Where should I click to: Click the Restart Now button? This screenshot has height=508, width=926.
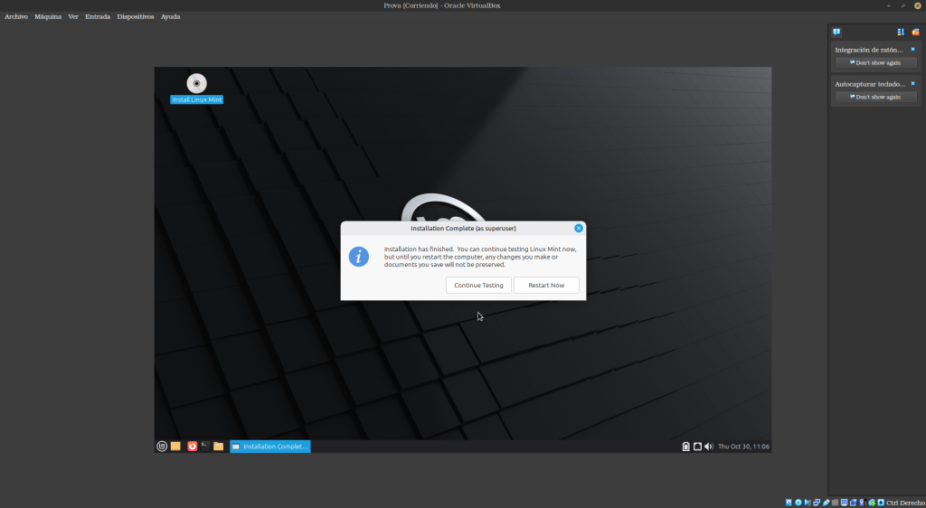click(546, 286)
